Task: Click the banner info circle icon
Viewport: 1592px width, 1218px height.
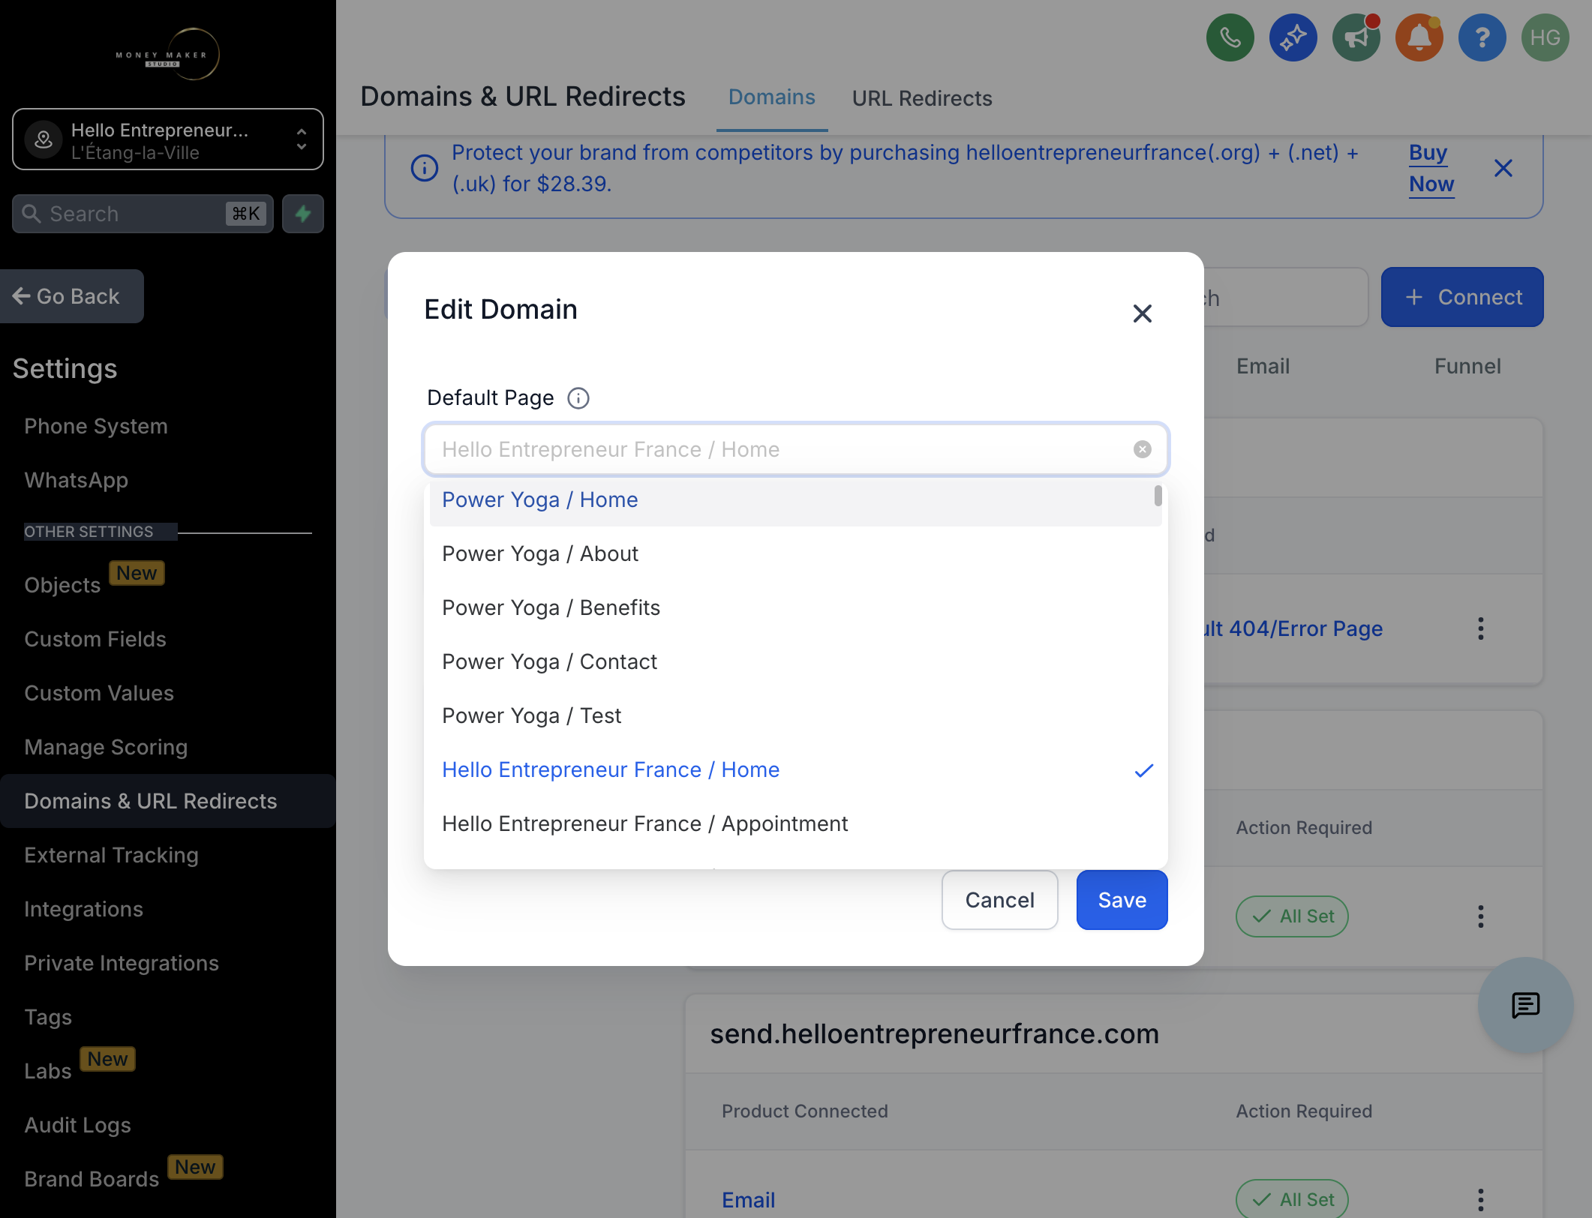Action: tap(425, 168)
